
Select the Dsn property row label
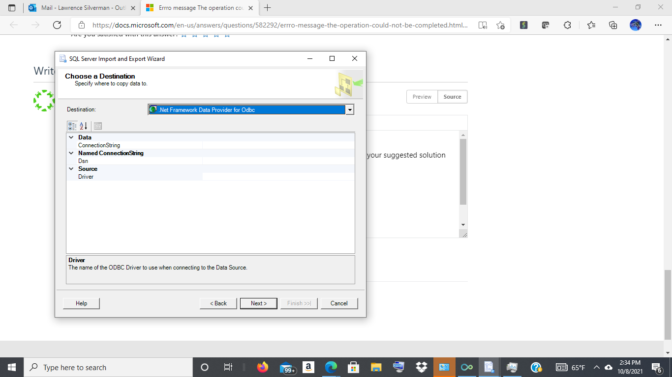(x=83, y=161)
